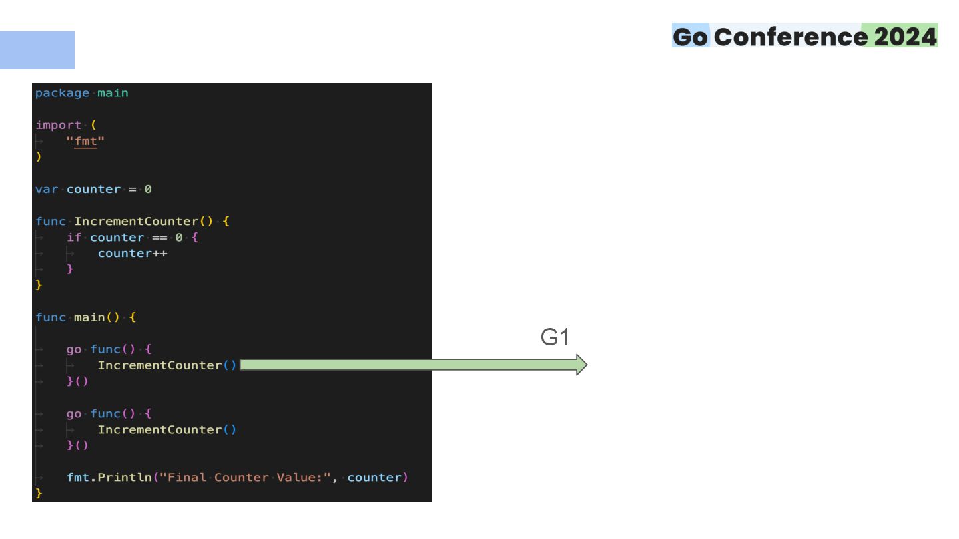Click the "package main" line
This screenshot has width=959, height=539.
coord(82,93)
